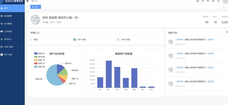Toggle 邮件营销 legend swatch

[x=36, y=57]
